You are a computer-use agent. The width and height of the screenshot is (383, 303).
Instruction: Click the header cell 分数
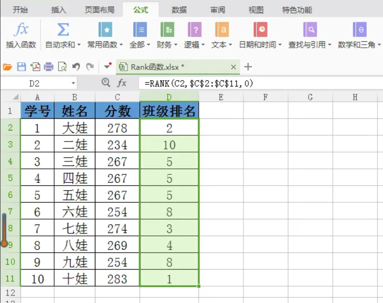[x=117, y=111]
